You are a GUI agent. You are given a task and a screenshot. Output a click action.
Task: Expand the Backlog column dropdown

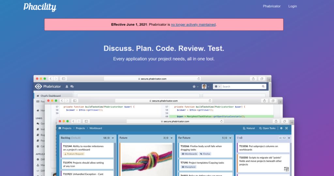point(113,138)
